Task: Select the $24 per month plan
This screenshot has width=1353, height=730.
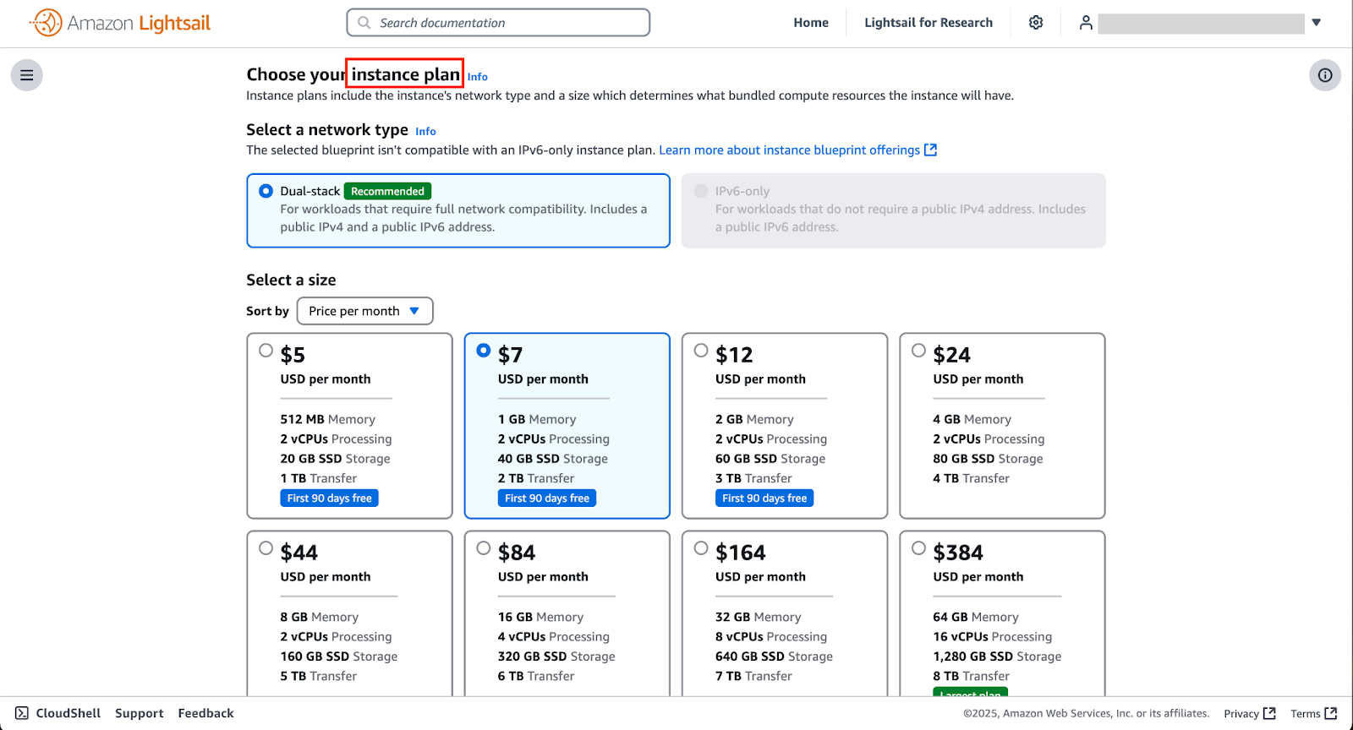Action: point(918,350)
